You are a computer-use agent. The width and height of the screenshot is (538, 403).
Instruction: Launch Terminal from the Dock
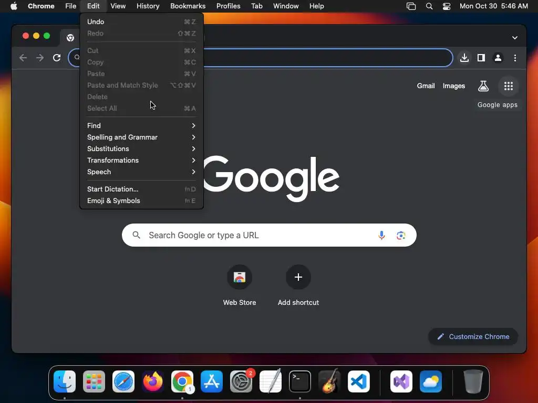(x=300, y=381)
